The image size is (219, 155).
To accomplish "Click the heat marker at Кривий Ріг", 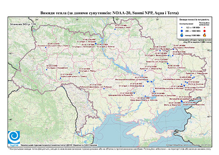I will (134, 93).
